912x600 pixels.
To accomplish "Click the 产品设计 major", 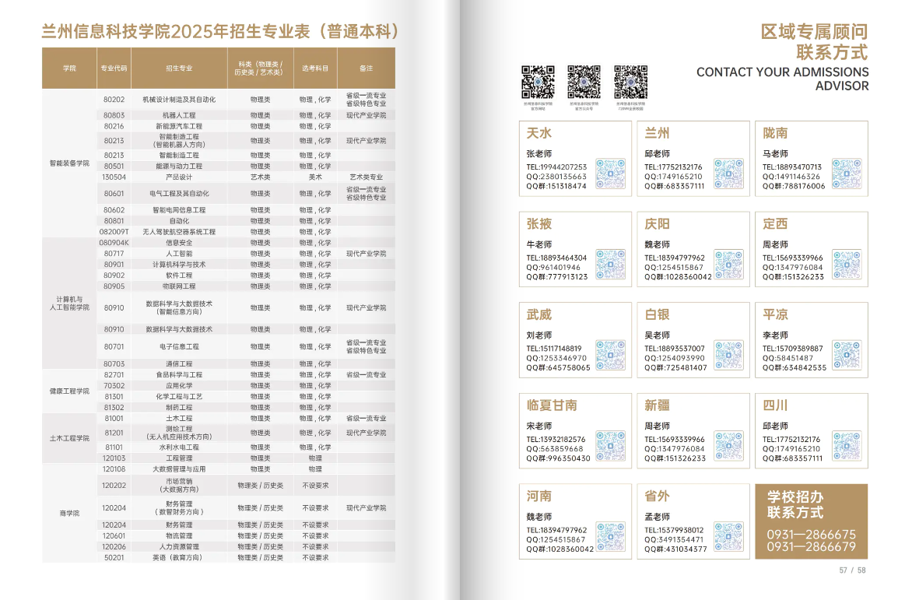I will click(x=179, y=177).
